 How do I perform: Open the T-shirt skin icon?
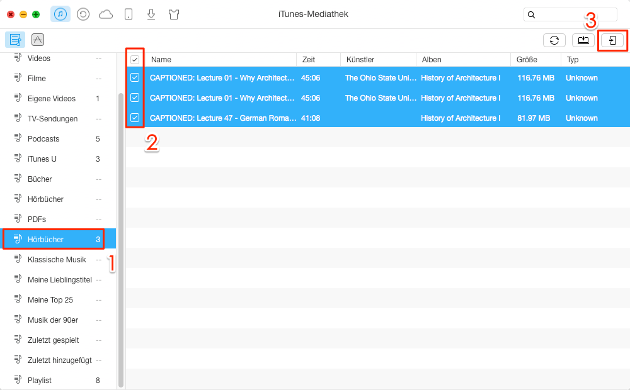[x=174, y=15]
